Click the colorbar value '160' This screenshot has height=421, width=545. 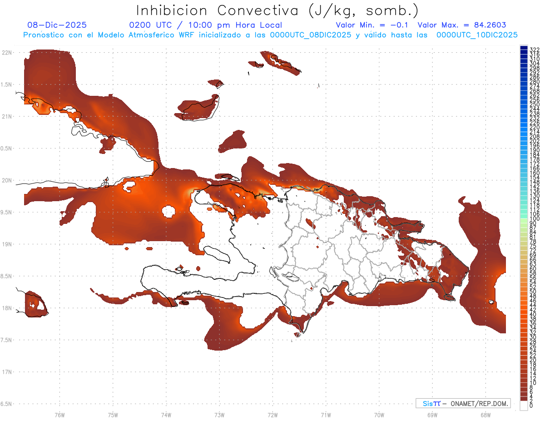tap(535, 173)
